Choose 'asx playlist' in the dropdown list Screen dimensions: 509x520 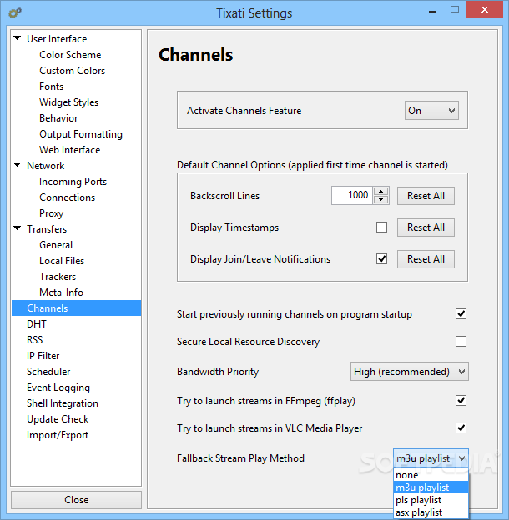click(x=431, y=512)
